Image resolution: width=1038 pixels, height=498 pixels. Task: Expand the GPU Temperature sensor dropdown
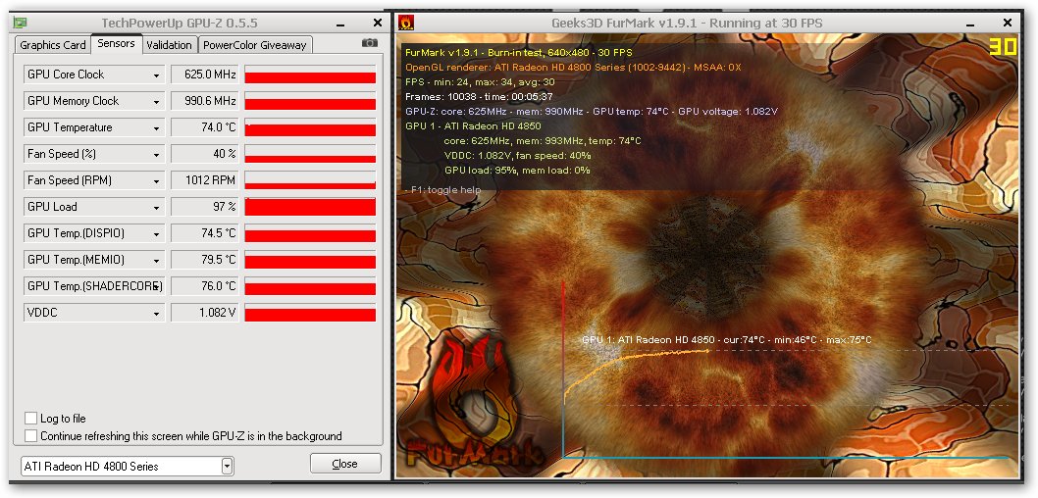pyautogui.click(x=156, y=128)
